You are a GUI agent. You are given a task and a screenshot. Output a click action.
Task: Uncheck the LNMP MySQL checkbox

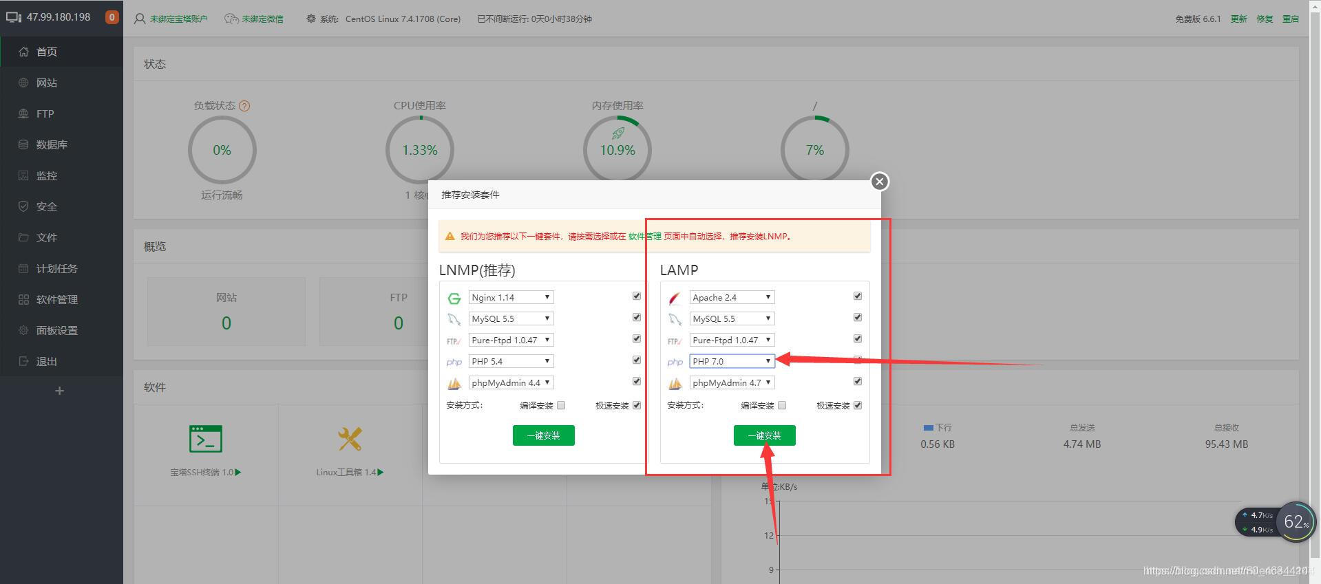pos(637,317)
